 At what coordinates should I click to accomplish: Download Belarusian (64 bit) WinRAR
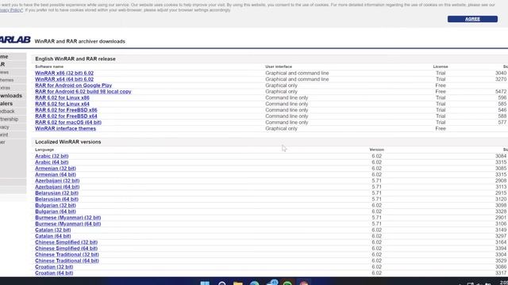click(56, 199)
